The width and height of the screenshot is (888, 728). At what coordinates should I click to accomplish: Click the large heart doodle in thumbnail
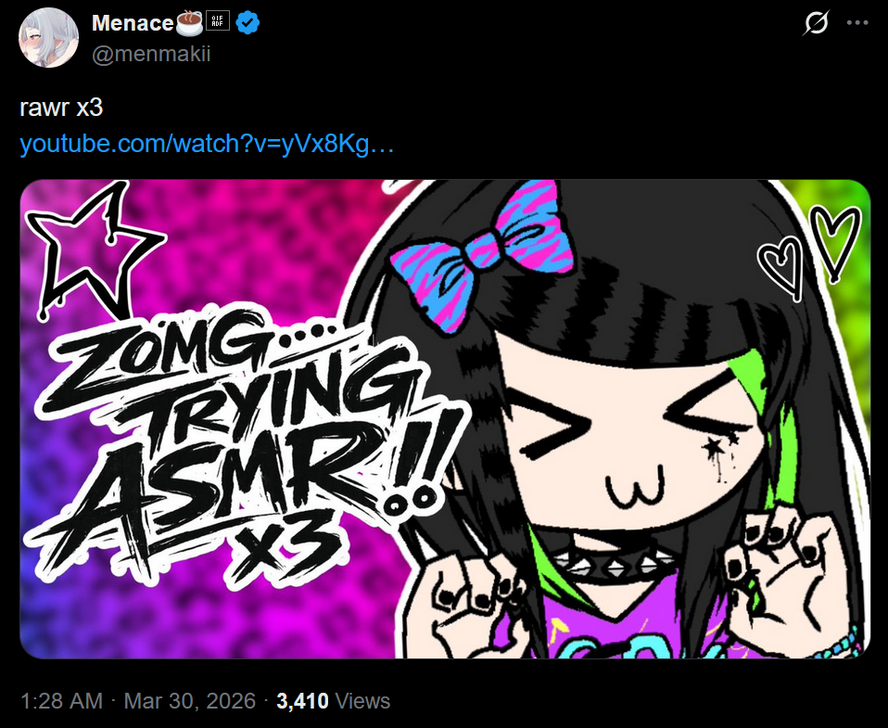tap(835, 244)
